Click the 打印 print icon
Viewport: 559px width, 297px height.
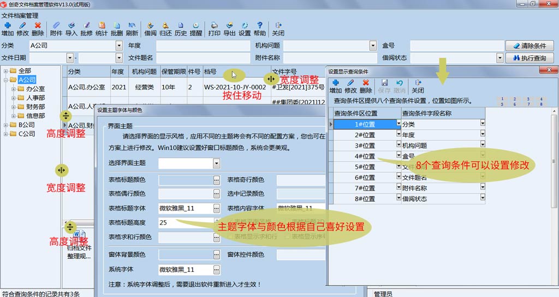pos(214,26)
